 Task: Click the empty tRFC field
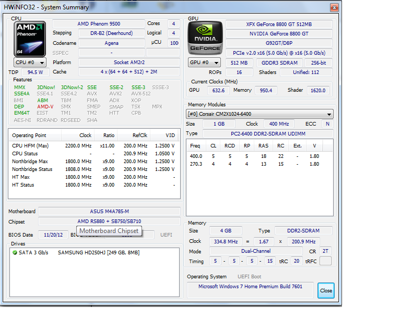tap(325, 261)
